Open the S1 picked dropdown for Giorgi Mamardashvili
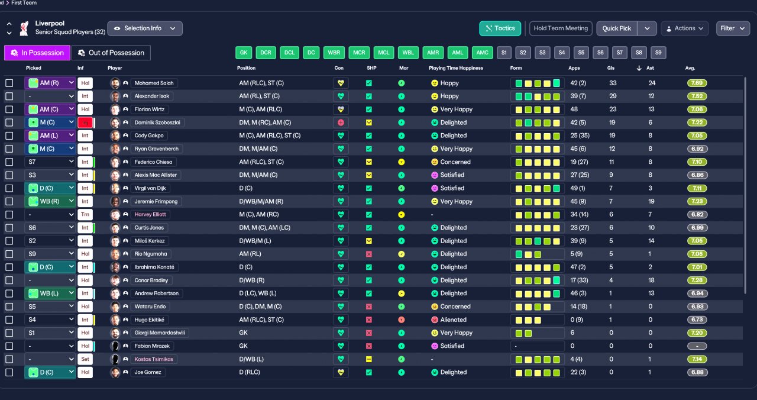The width and height of the screenshot is (757, 400). (x=50, y=333)
